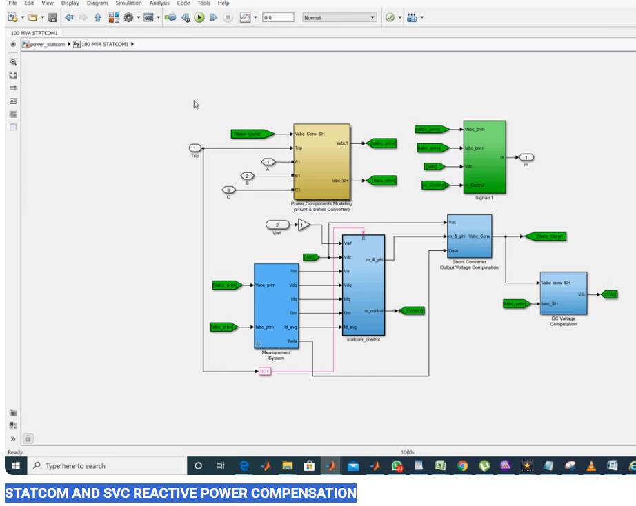Screen dimensions: 636x506
Task: Click Fit to View palette icon
Action: pyautogui.click(x=13, y=75)
